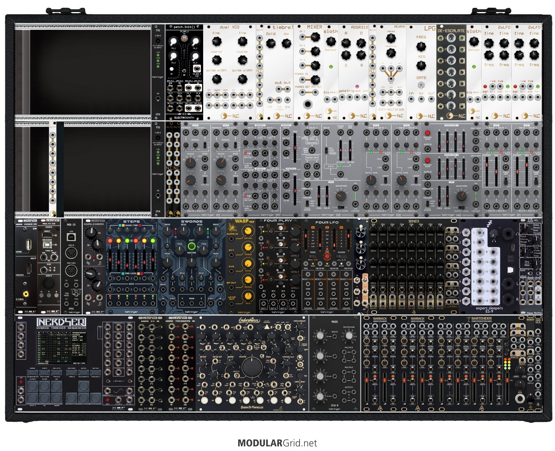This screenshot has width=555, height=451.
Task: Click the MIDI IN DIN socket on MIDI-CV
Action: (x=71, y=252)
